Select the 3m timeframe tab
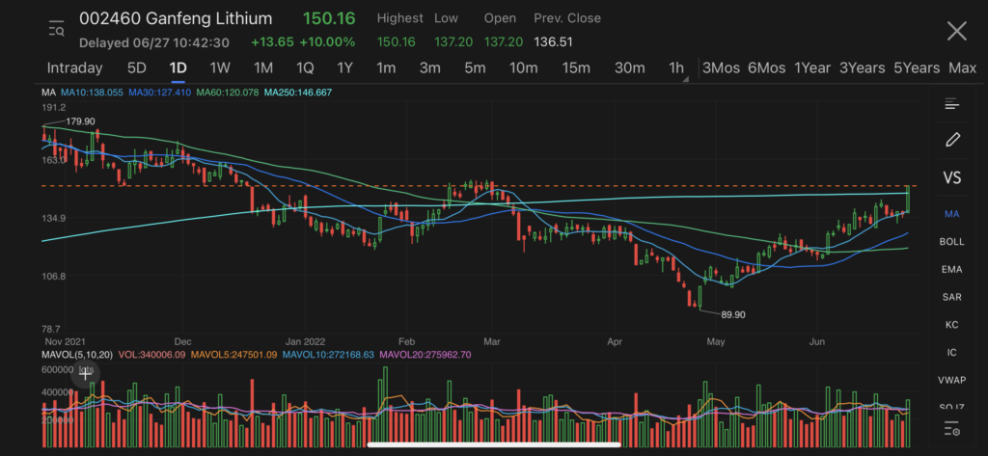This screenshot has height=456, width=988. pos(429,68)
